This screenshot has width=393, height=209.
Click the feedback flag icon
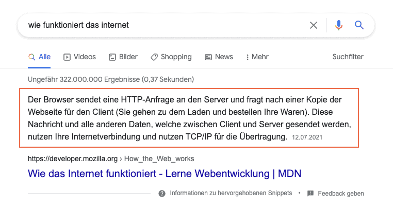click(x=310, y=193)
